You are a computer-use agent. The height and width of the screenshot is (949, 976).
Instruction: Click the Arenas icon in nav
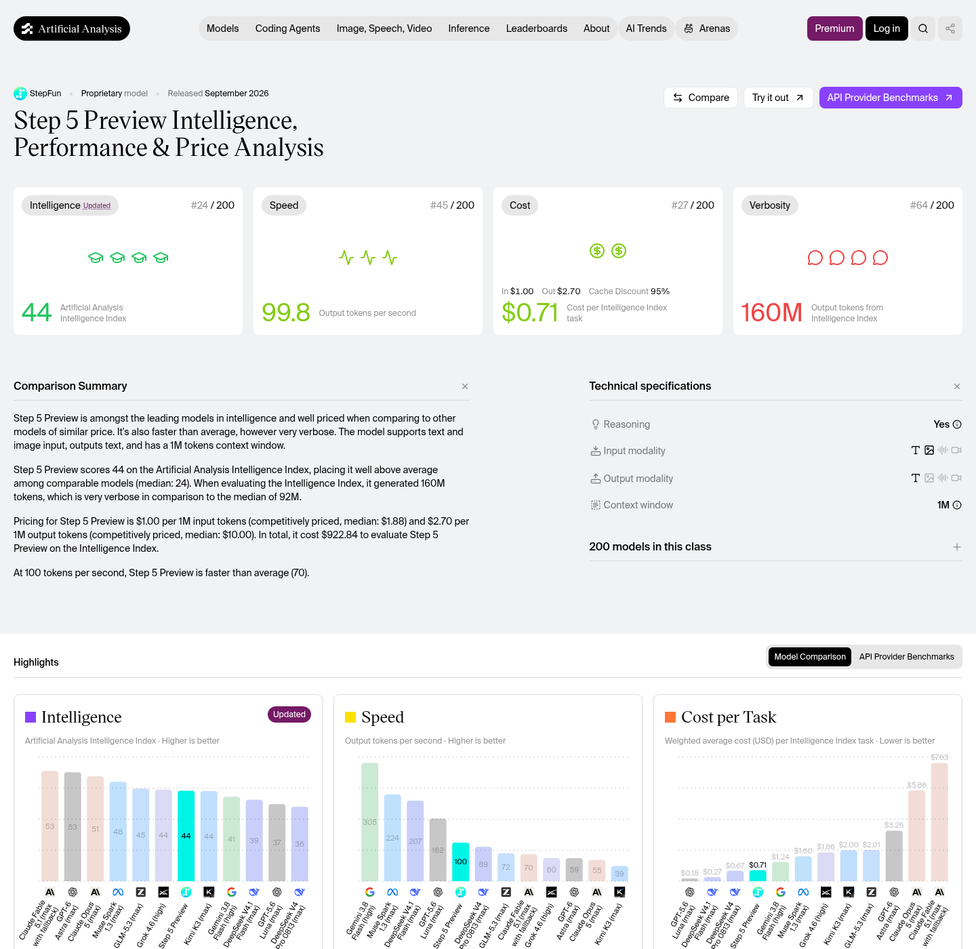coord(689,28)
